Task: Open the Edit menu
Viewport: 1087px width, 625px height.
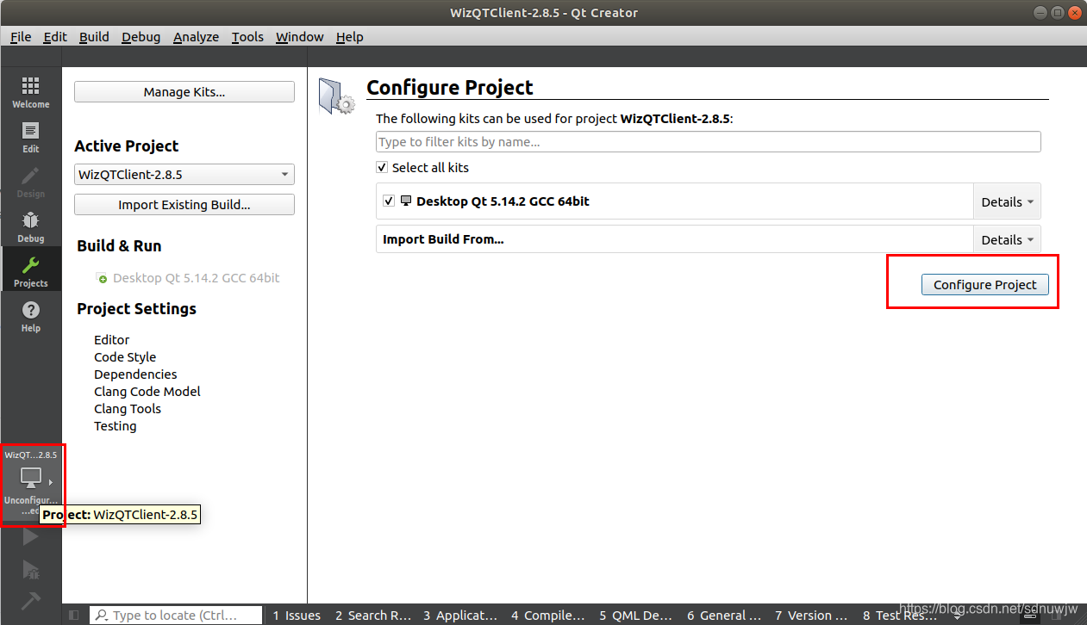Action: point(55,37)
